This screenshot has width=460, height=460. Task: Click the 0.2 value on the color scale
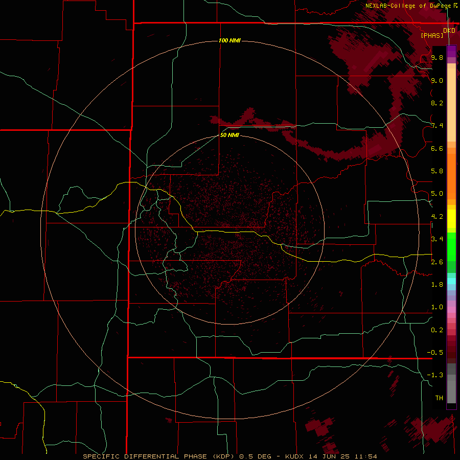click(x=437, y=330)
